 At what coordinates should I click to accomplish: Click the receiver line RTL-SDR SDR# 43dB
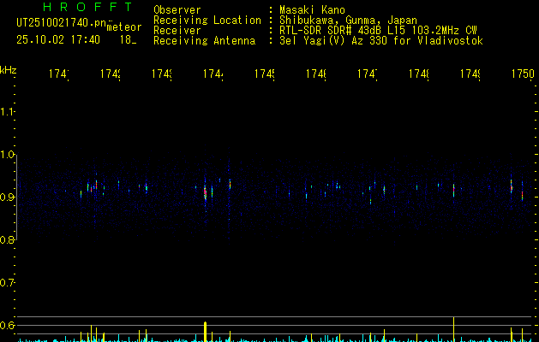click(x=331, y=31)
